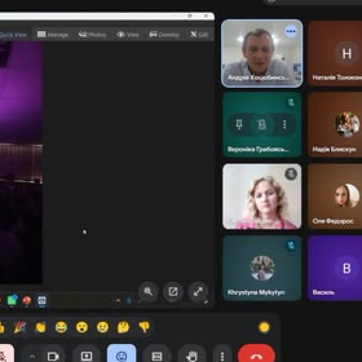The image size is (362, 362).
Task: Send the thinking face reaction
Action: [x=123, y=327]
